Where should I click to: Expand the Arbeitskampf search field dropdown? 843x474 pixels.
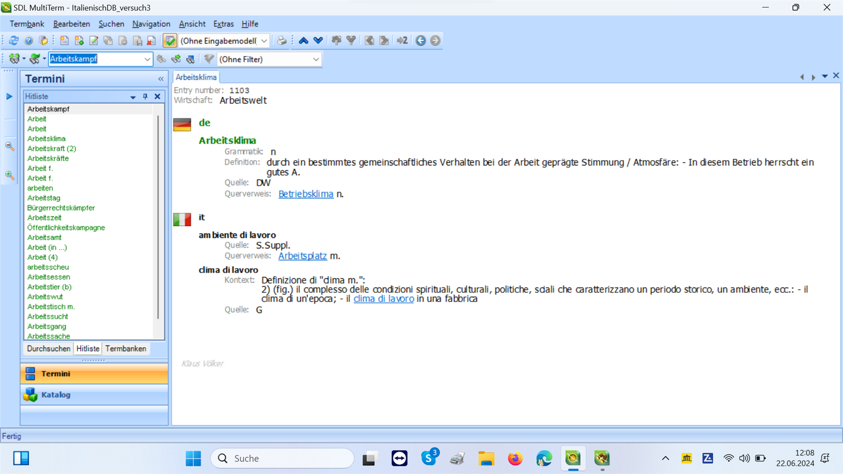(147, 59)
